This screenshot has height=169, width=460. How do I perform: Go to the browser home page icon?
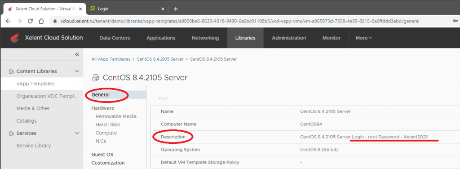tap(41, 21)
